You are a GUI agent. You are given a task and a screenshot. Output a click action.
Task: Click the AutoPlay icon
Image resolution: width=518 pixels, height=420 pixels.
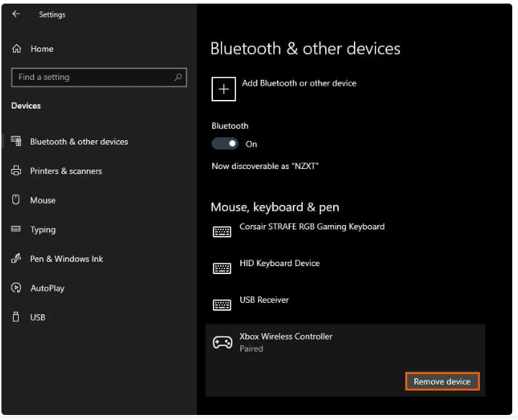tap(16, 288)
